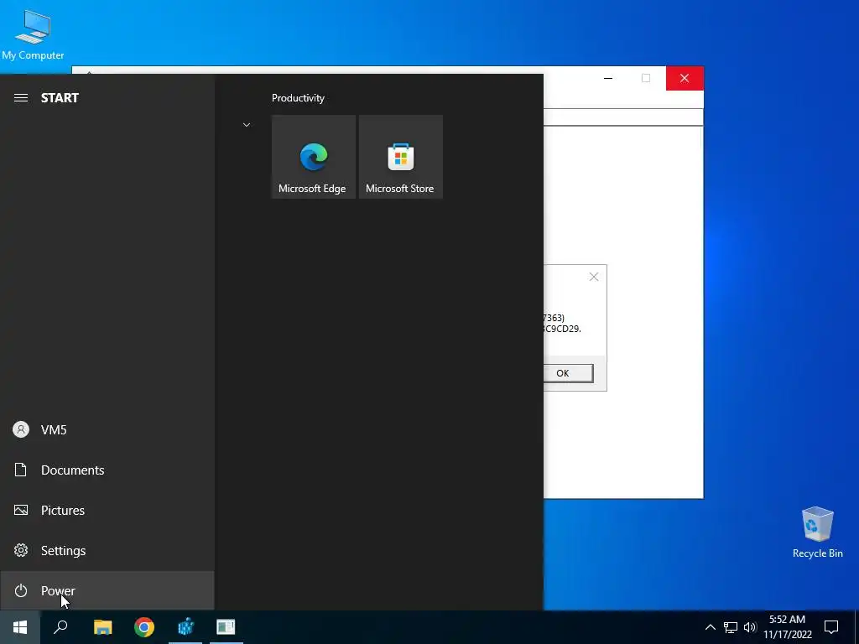Close the small dialog with X

tap(594, 277)
